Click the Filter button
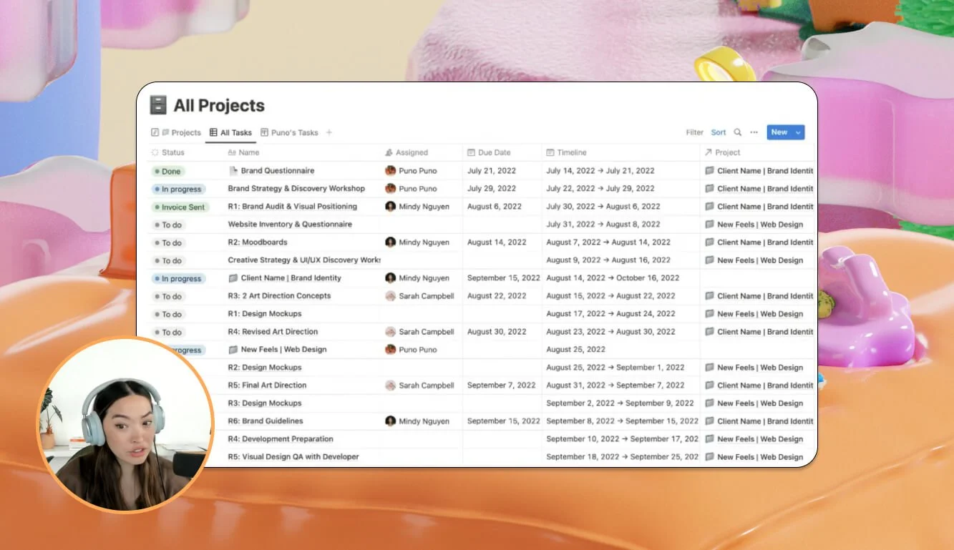Viewport: 954px width, 550px height. (694, 132)
